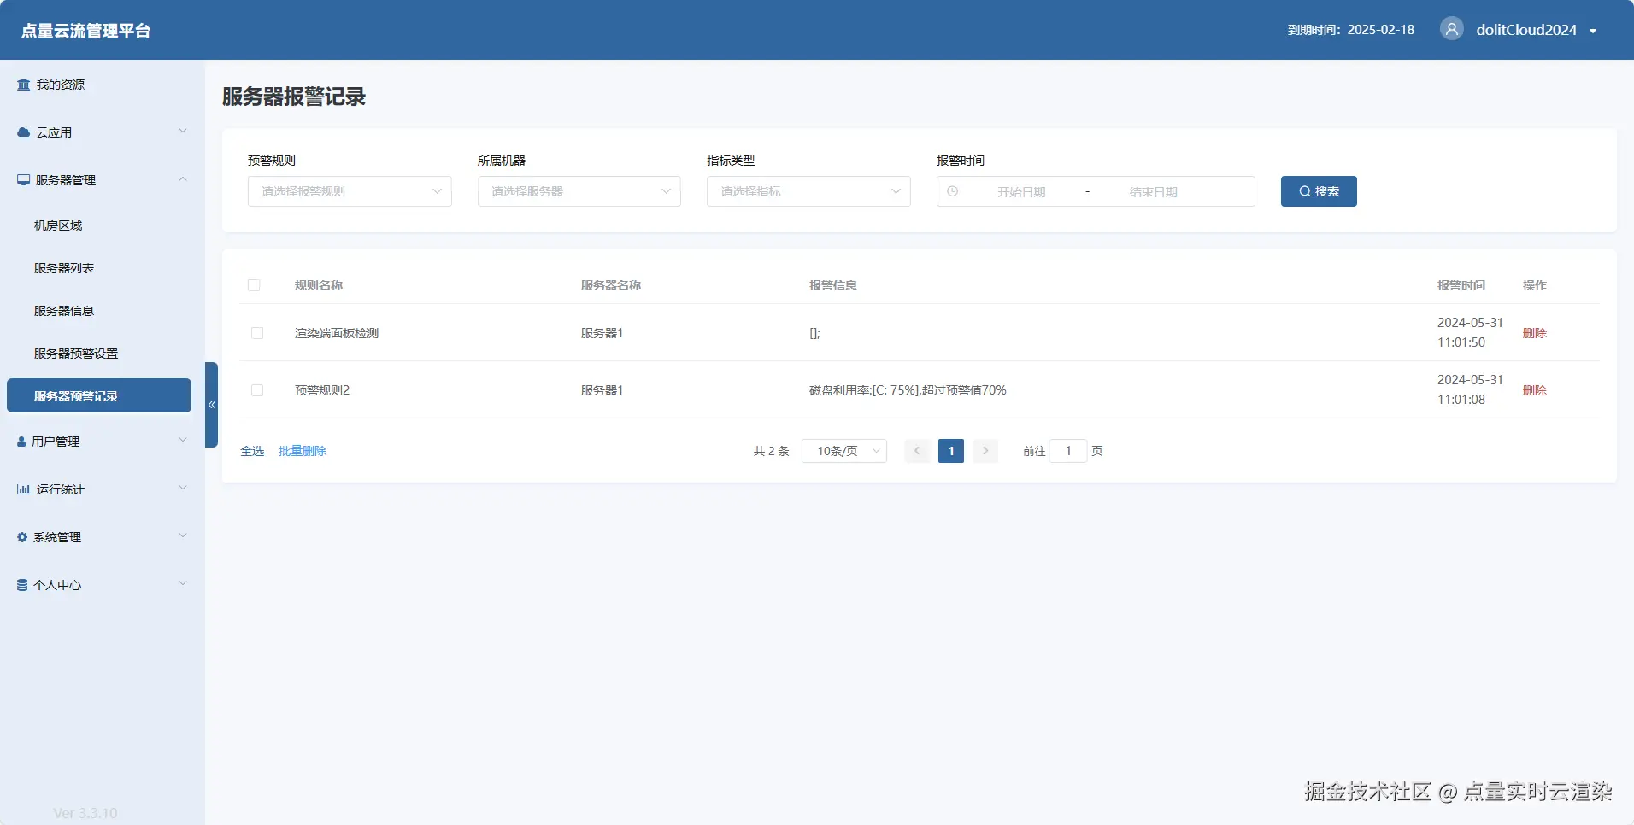Click the 共 2 条 total count text
Image resolution: width=1634 pixels, height=825 pixels.
[772, 451]
